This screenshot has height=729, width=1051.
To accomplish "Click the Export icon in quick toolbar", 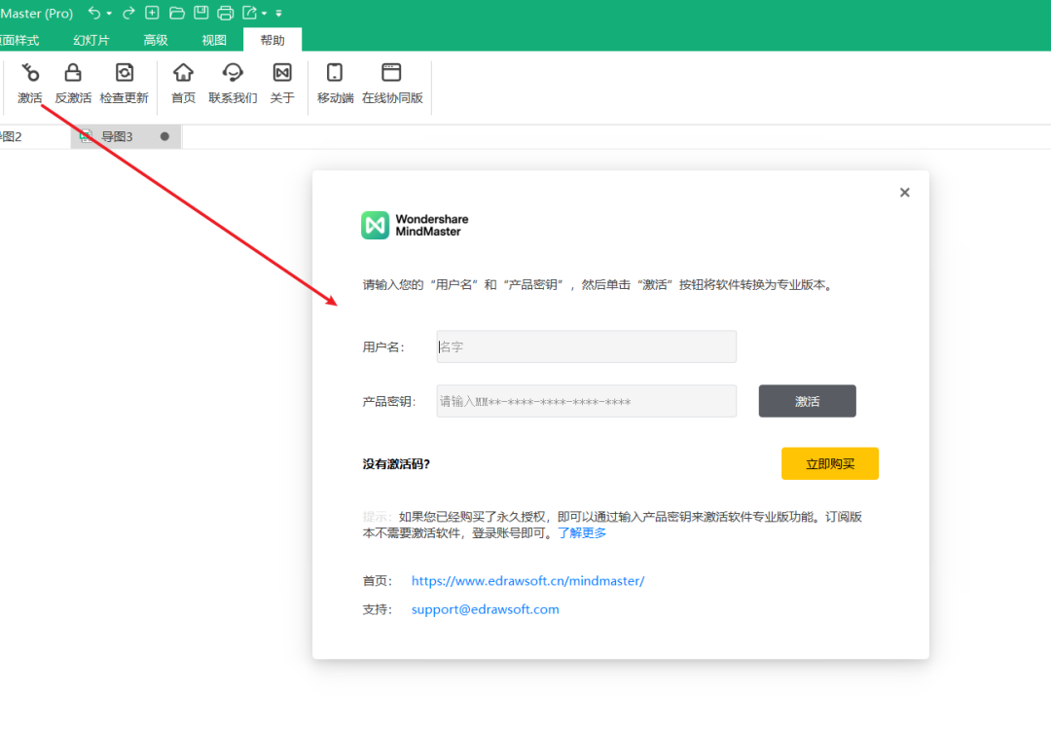I will [249, 13].
